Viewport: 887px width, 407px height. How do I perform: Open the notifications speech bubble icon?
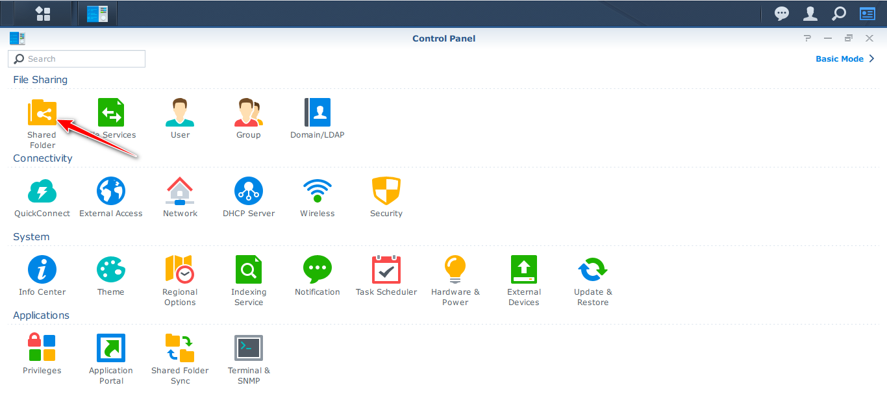point(782,13)
